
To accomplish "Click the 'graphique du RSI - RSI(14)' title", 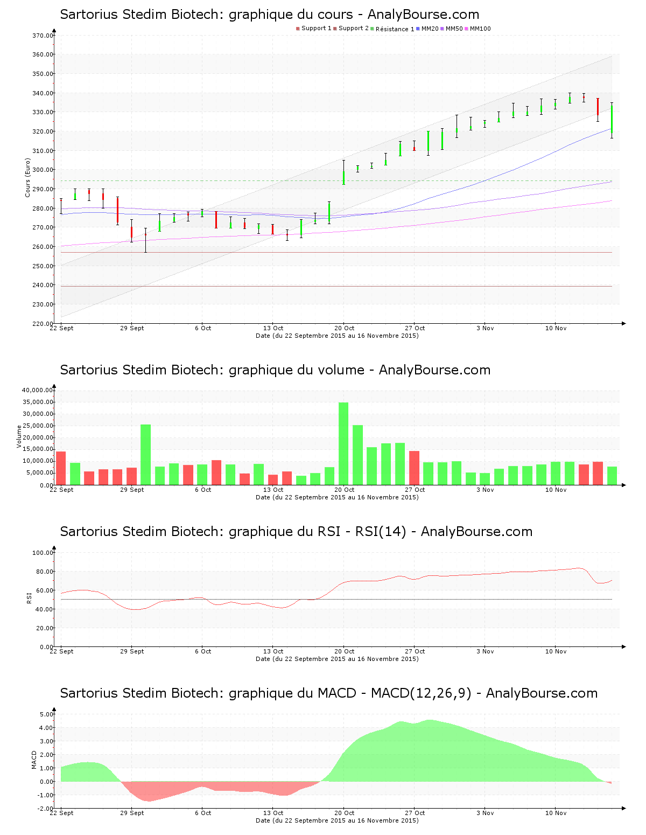I will pos(296,532).
